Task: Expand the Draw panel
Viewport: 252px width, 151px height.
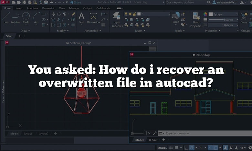Action: [25, 31]
